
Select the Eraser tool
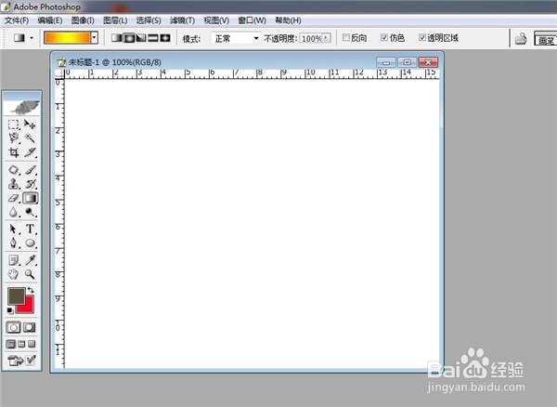(x=14, y=198)
